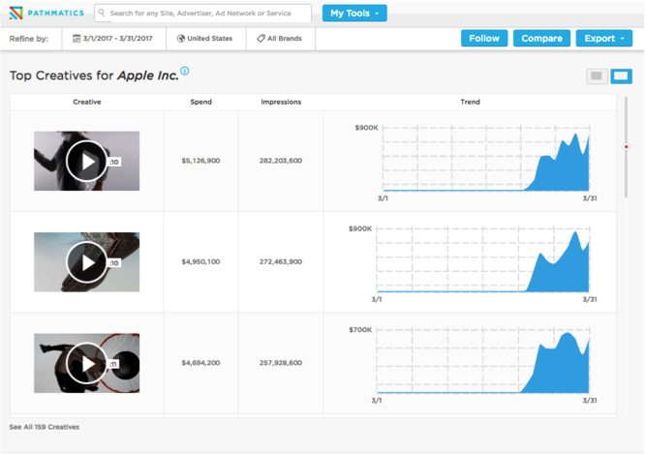Screen dimensions: 645x454
Task: Play the third creative video
Action: coord(87,363)
